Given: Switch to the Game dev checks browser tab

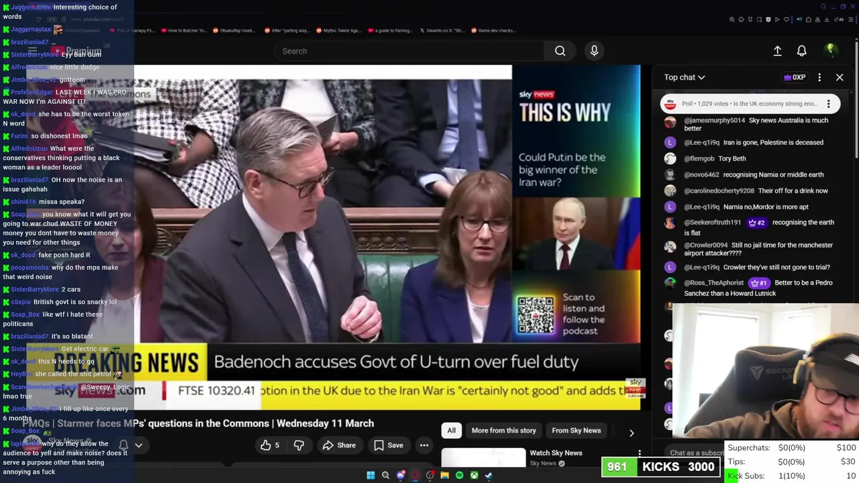Looking at the screenshot, I should 493,30.
